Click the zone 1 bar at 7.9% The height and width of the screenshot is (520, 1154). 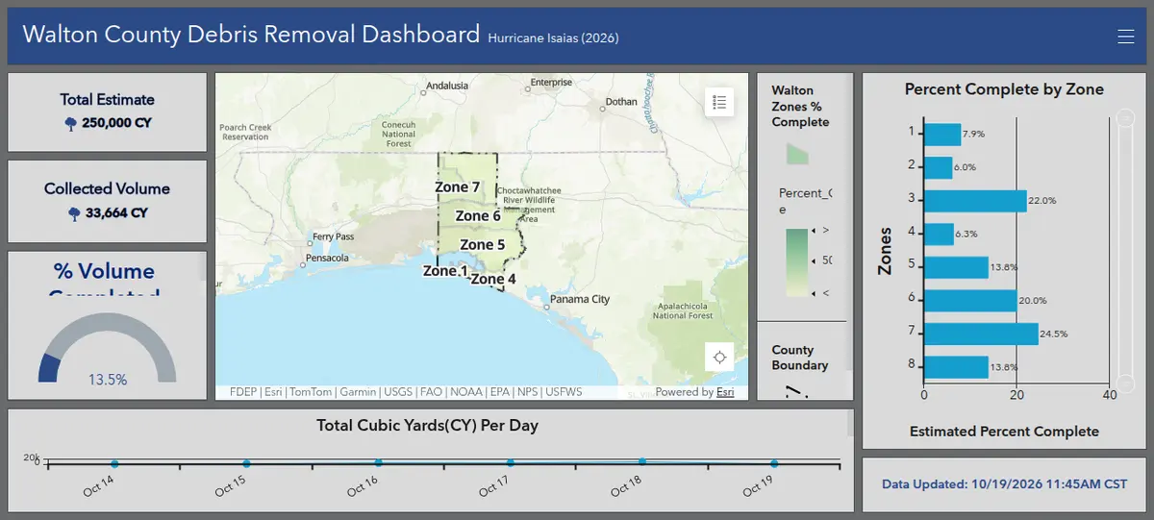pos(942,135)
